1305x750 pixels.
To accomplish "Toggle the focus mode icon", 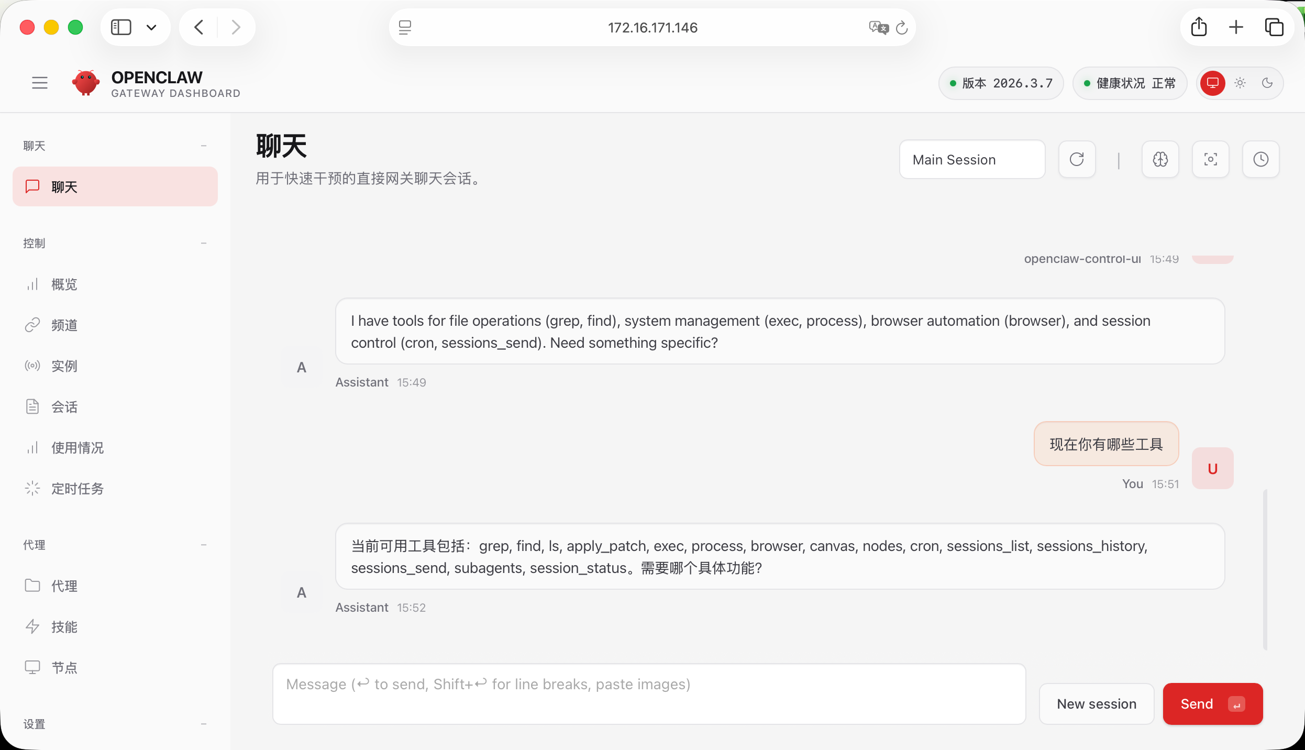I will coord(1210,159).
